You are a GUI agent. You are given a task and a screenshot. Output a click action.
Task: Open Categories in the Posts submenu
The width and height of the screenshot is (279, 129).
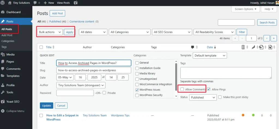pos(8,41)
